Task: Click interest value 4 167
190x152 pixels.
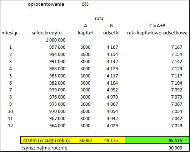Action: (x=112, y=47)
